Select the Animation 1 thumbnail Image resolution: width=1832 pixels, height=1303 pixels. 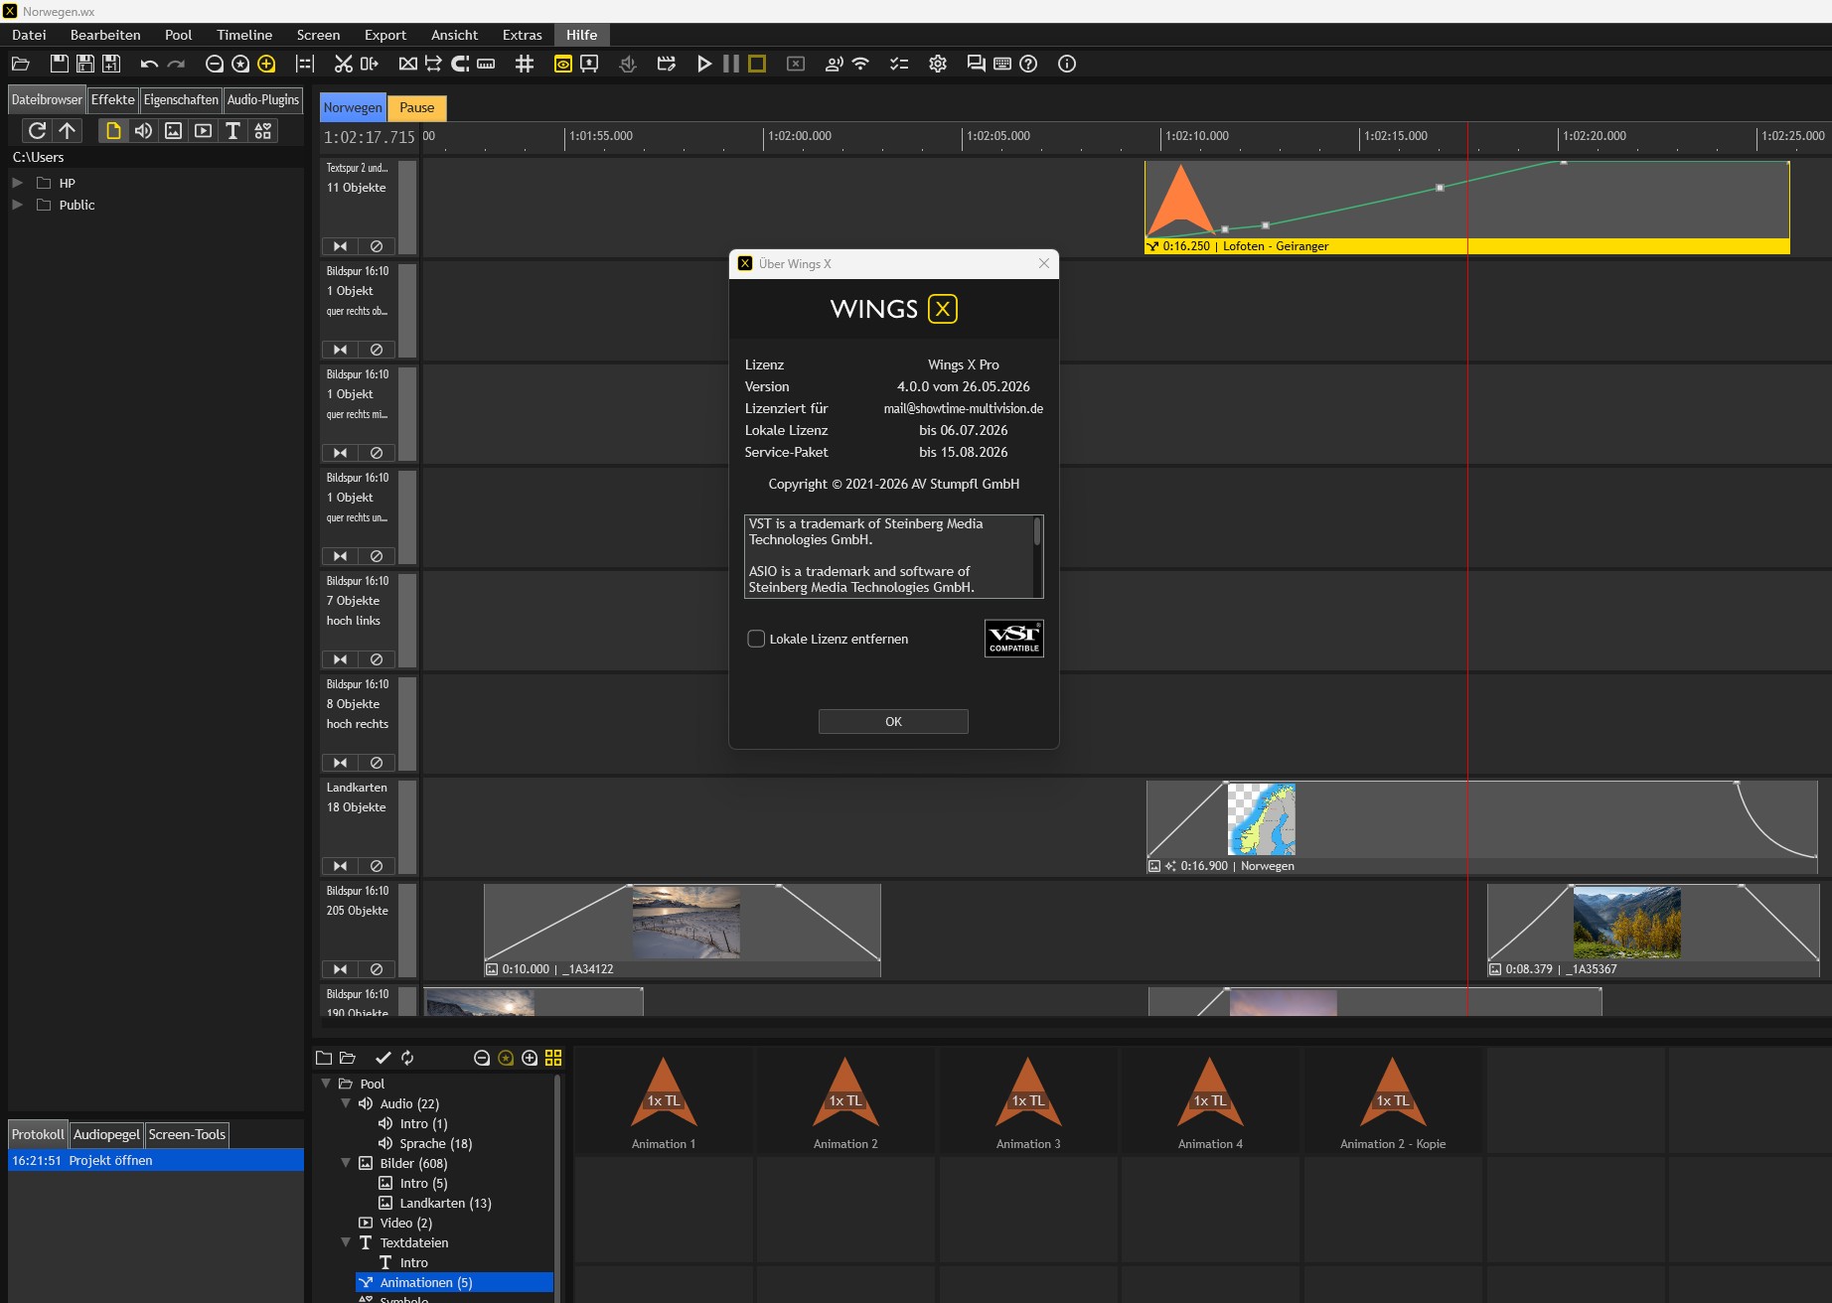pyautogui.click(x=664, y=1102)
